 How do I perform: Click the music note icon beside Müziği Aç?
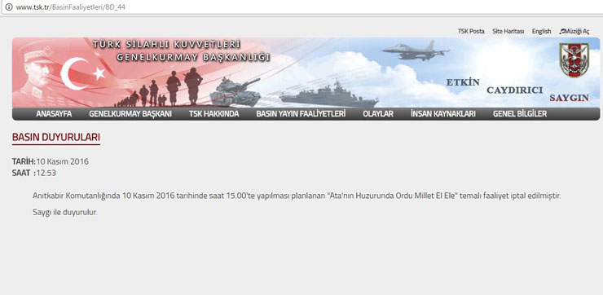coord(562,31)
